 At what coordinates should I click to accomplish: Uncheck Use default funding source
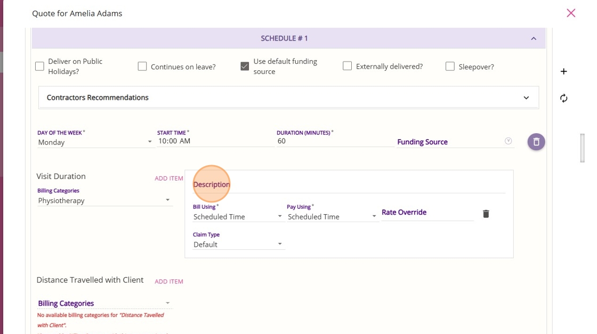[245, 67]
